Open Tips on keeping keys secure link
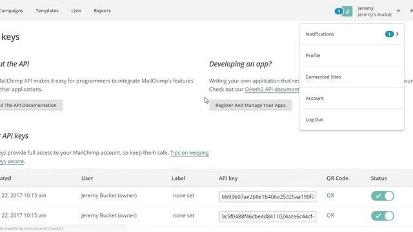413x232 pixels. click(189, 153)
